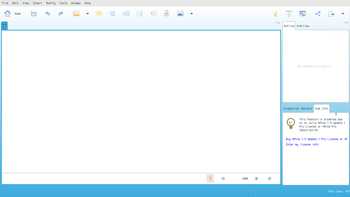
Task: Add a boundary around topics
Action: coord(126,14)
